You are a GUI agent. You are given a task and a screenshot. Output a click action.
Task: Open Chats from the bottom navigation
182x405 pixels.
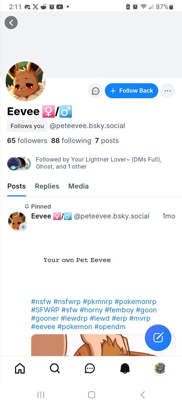(x=89, y=369)
